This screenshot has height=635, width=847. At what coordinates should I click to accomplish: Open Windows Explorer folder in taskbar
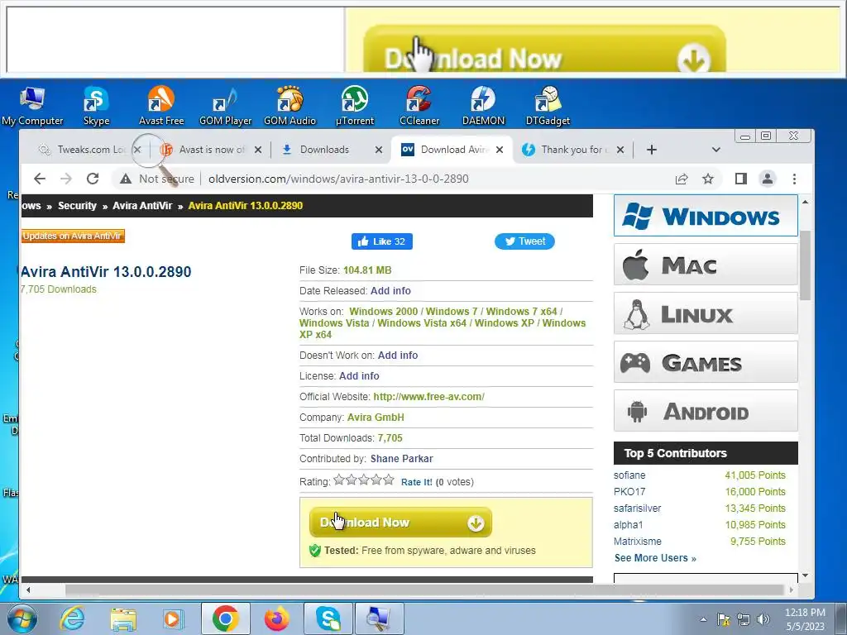(x=123, y=618)
